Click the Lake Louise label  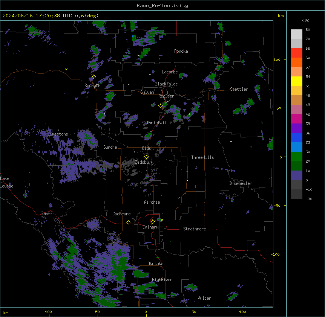pyautogui.click(x=6, y=182)
